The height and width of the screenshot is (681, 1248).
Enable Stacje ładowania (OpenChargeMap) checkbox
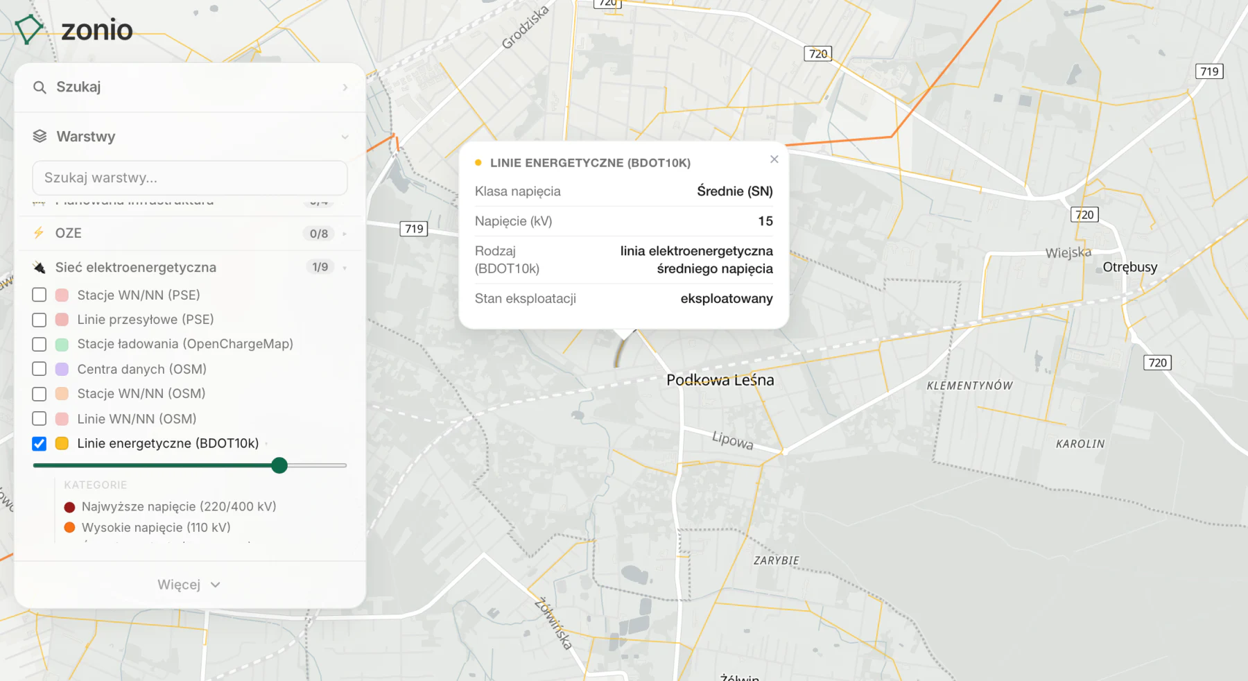point(40,344)
